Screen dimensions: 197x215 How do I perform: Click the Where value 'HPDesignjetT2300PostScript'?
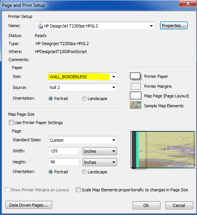[61, 52]
